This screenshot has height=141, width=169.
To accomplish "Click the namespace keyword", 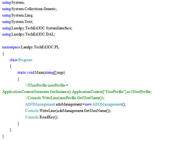I will (11, 47).
